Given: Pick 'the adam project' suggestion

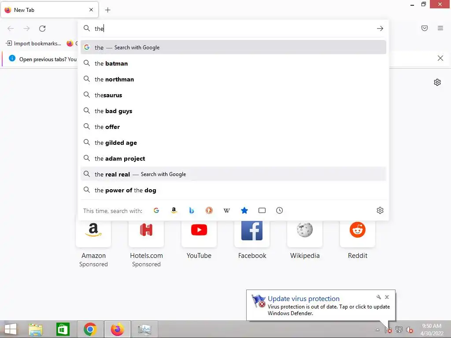Looking at the screenshot, I should pos(233,158).
